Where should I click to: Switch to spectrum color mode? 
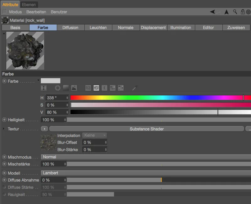tap(66, 88)
